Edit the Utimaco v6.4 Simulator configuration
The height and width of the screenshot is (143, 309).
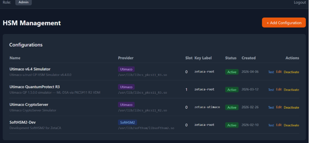279,72
